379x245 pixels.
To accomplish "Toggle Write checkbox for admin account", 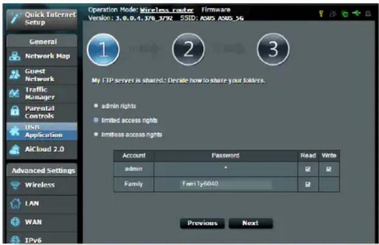I will tap(329, 169).
